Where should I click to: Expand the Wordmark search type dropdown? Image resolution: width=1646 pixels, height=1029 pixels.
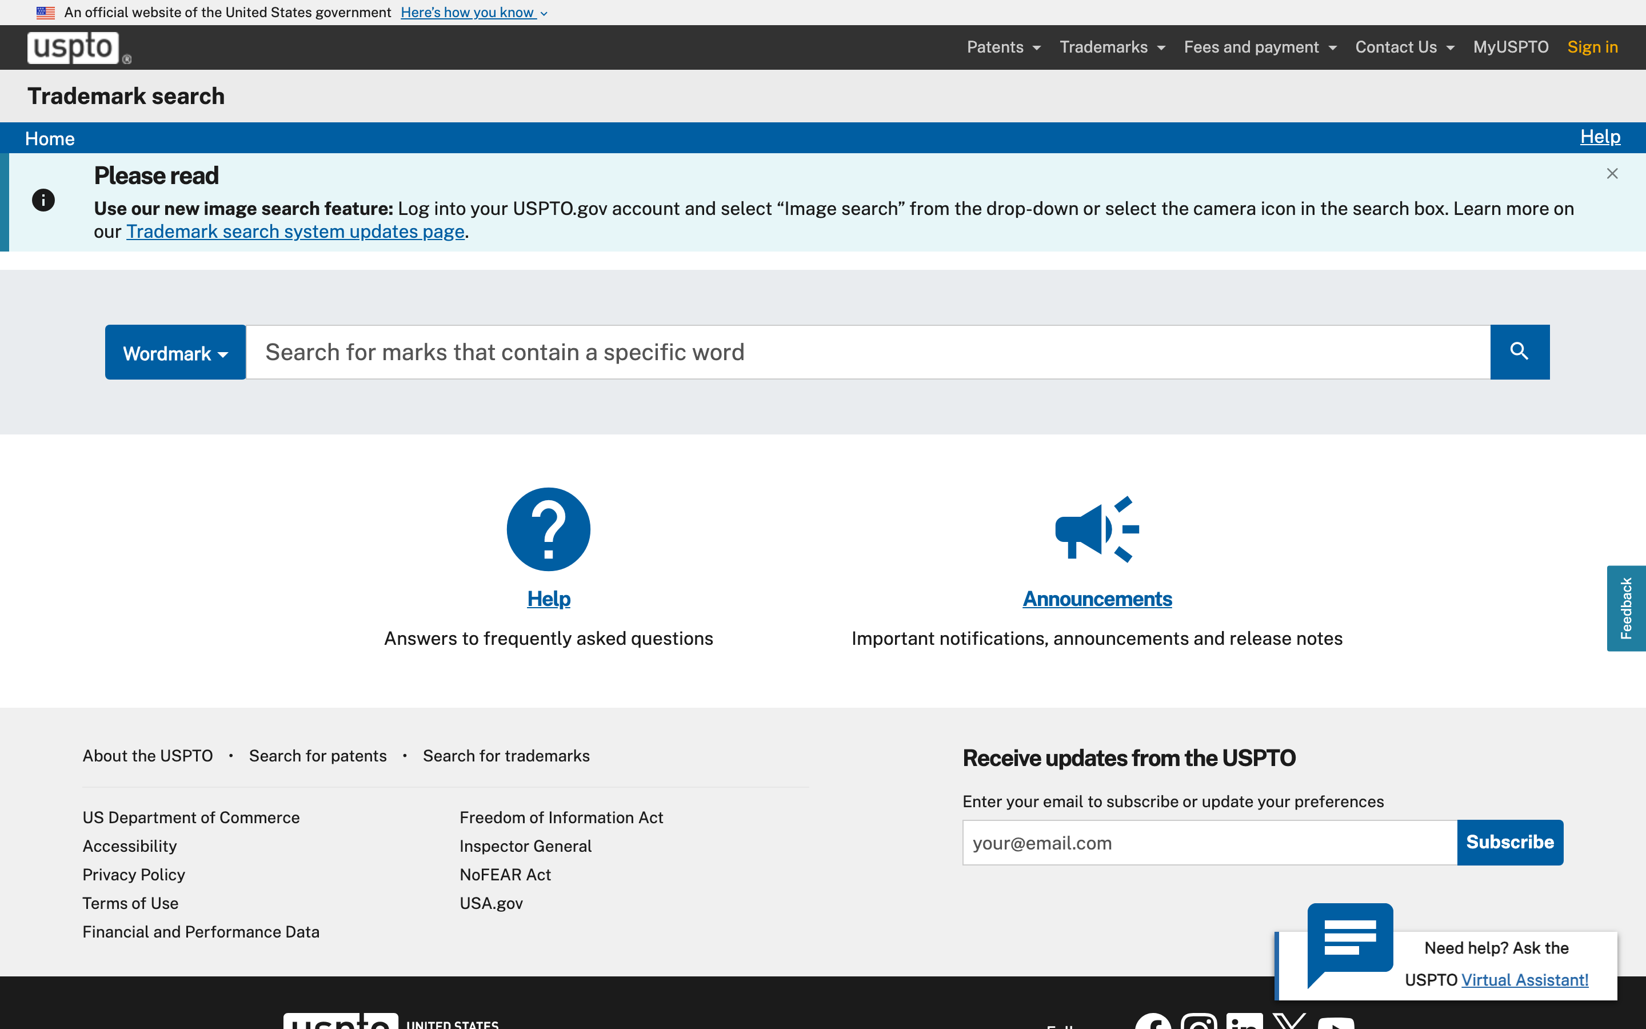click(175, 352)
